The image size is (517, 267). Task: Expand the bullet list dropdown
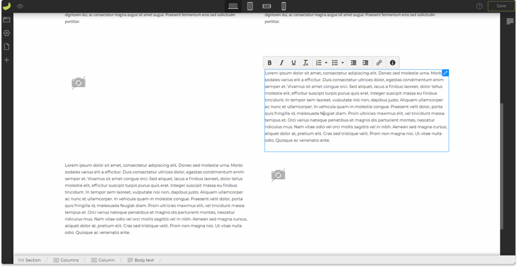(x=343, y=63)
